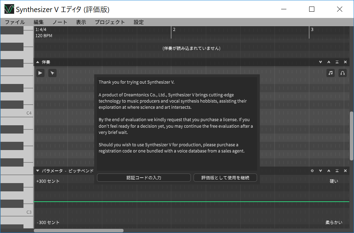Click the -300 セント label
This screenshot has width=354, height=233.
tap(48, 222)
